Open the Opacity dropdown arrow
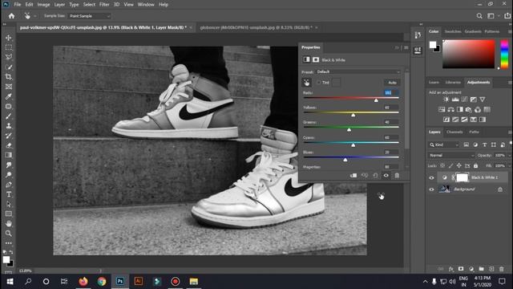Screen dimensions: 513x289 click(x=509, y=155)
